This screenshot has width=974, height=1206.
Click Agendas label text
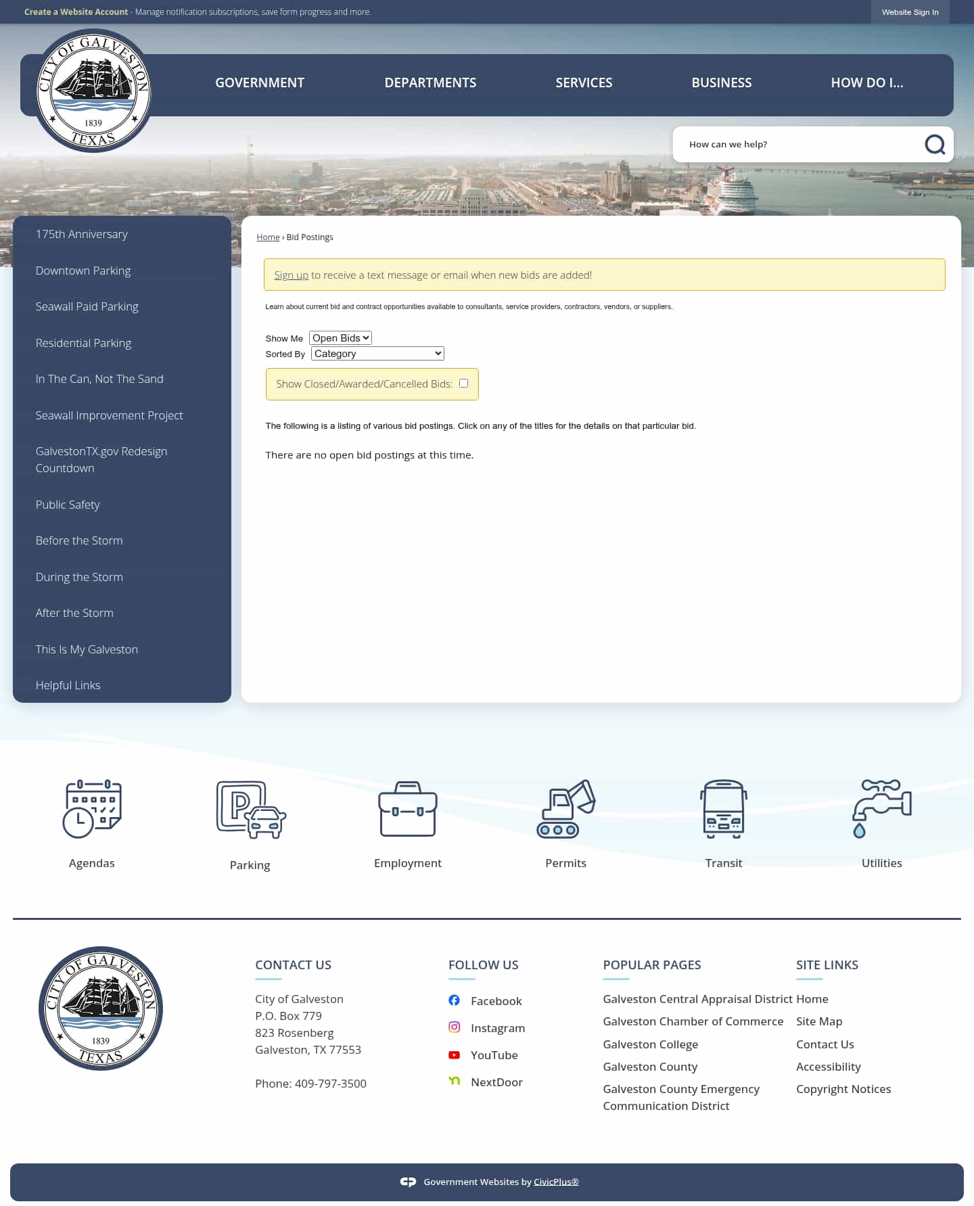click(x=92, y=863)
